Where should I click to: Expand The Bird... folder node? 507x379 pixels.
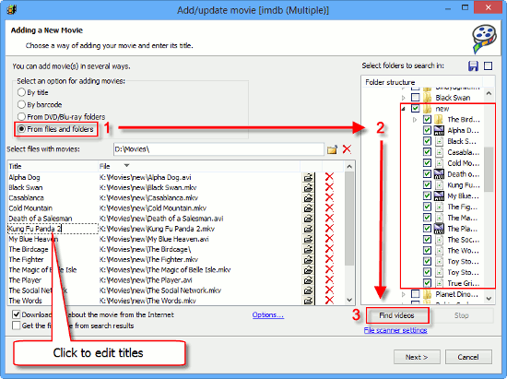click(415, 120)
